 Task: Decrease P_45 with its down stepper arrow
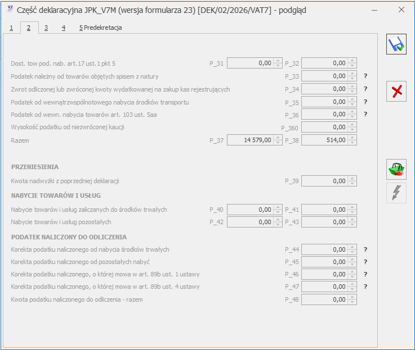[x=352, y=264]
